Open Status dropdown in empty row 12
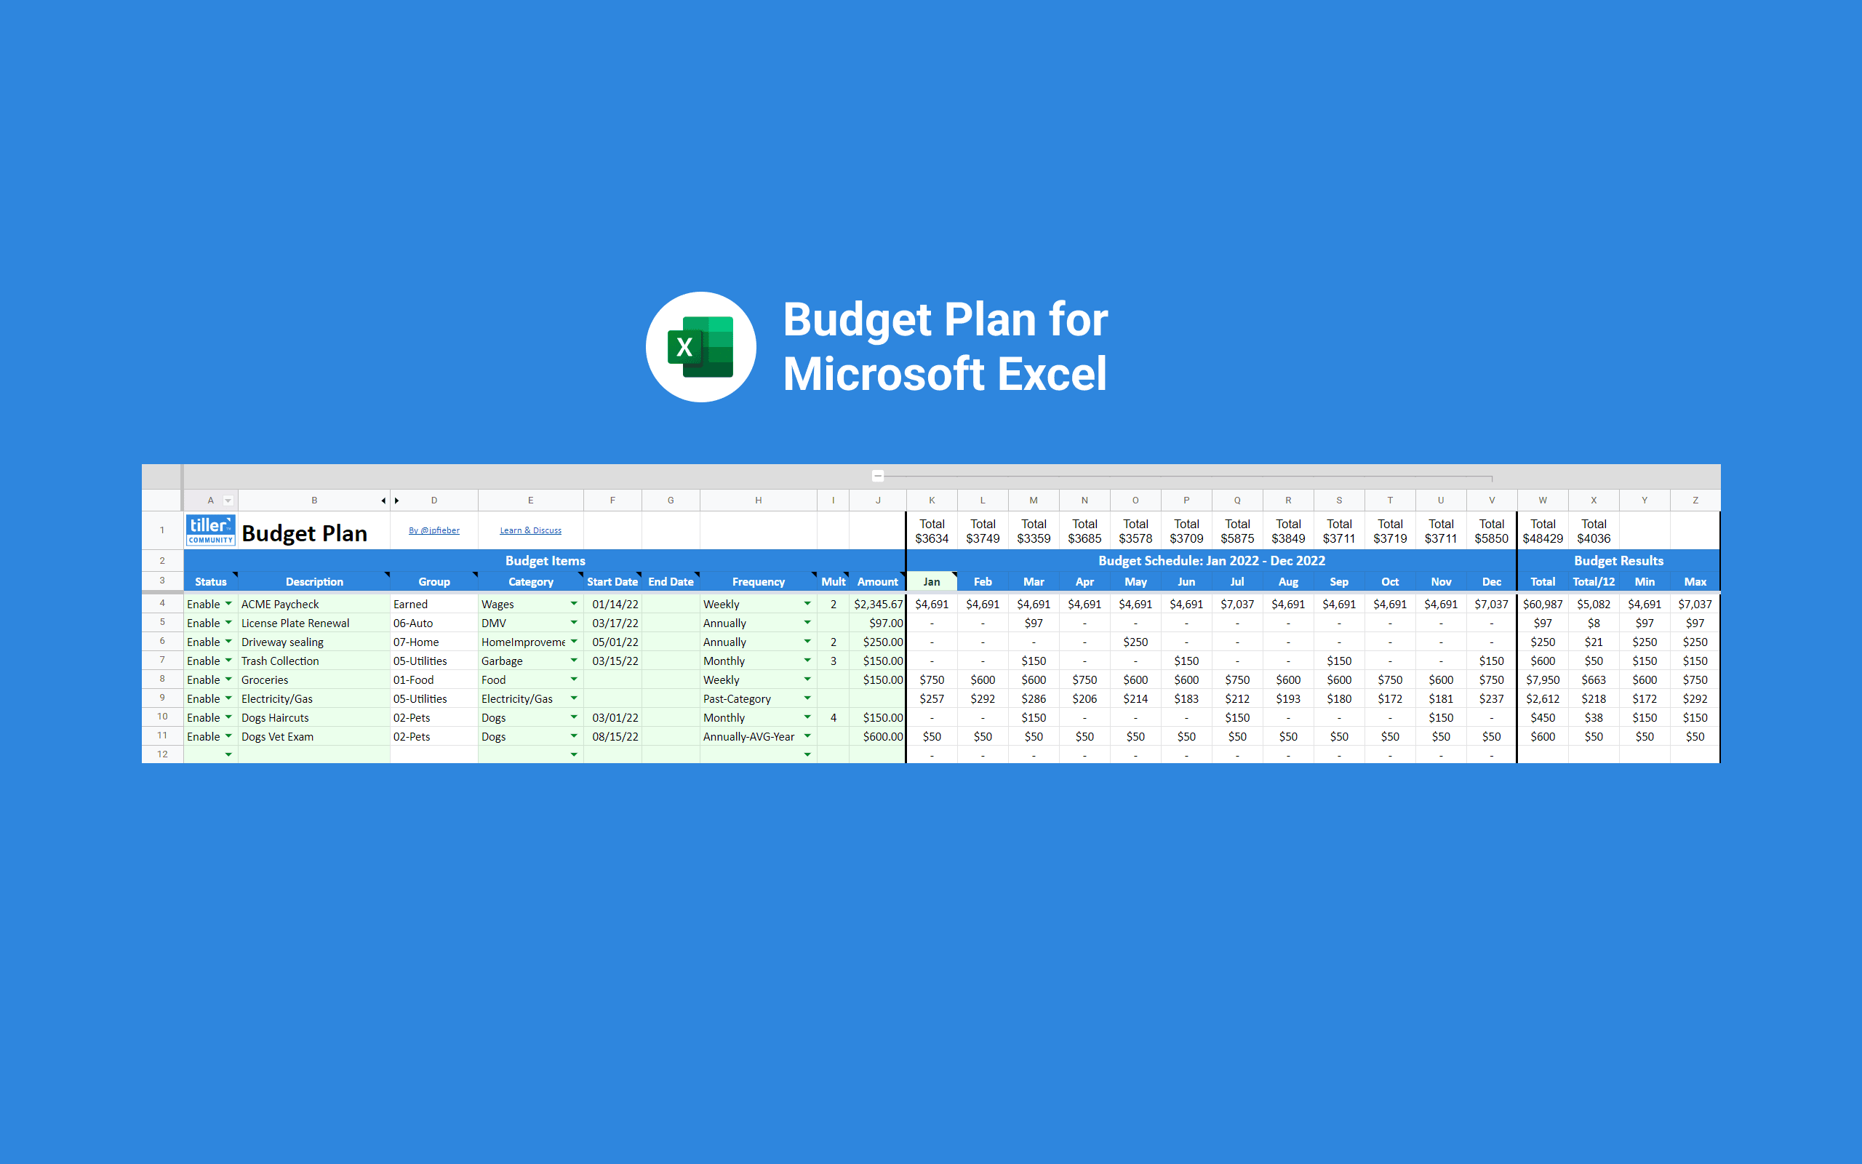1862x1164 pixels. tap(228, 754)
